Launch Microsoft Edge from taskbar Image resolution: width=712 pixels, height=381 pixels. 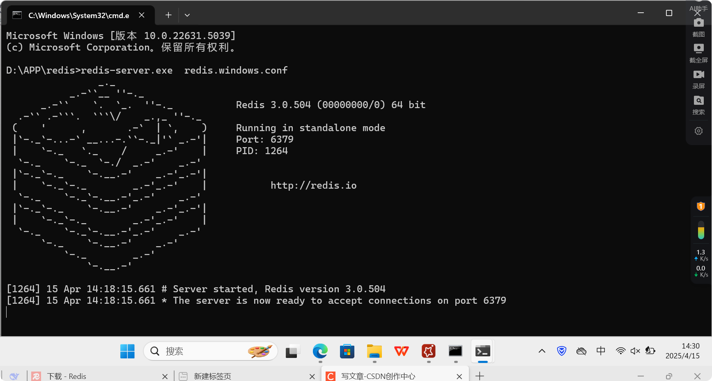coord(320,351)
